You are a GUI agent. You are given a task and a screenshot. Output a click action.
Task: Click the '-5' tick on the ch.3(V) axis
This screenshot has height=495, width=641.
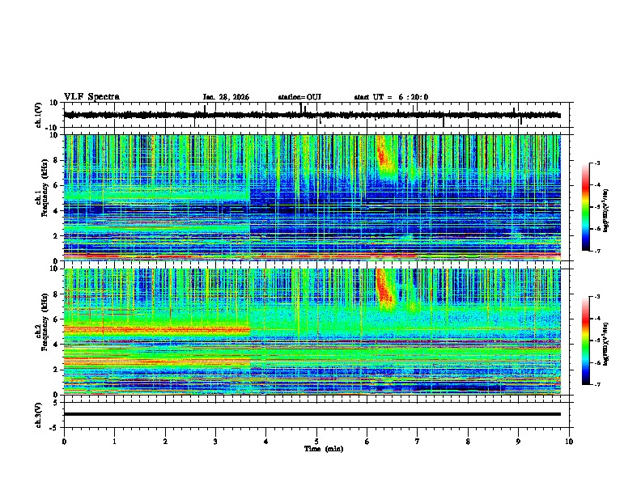point(55,428)
